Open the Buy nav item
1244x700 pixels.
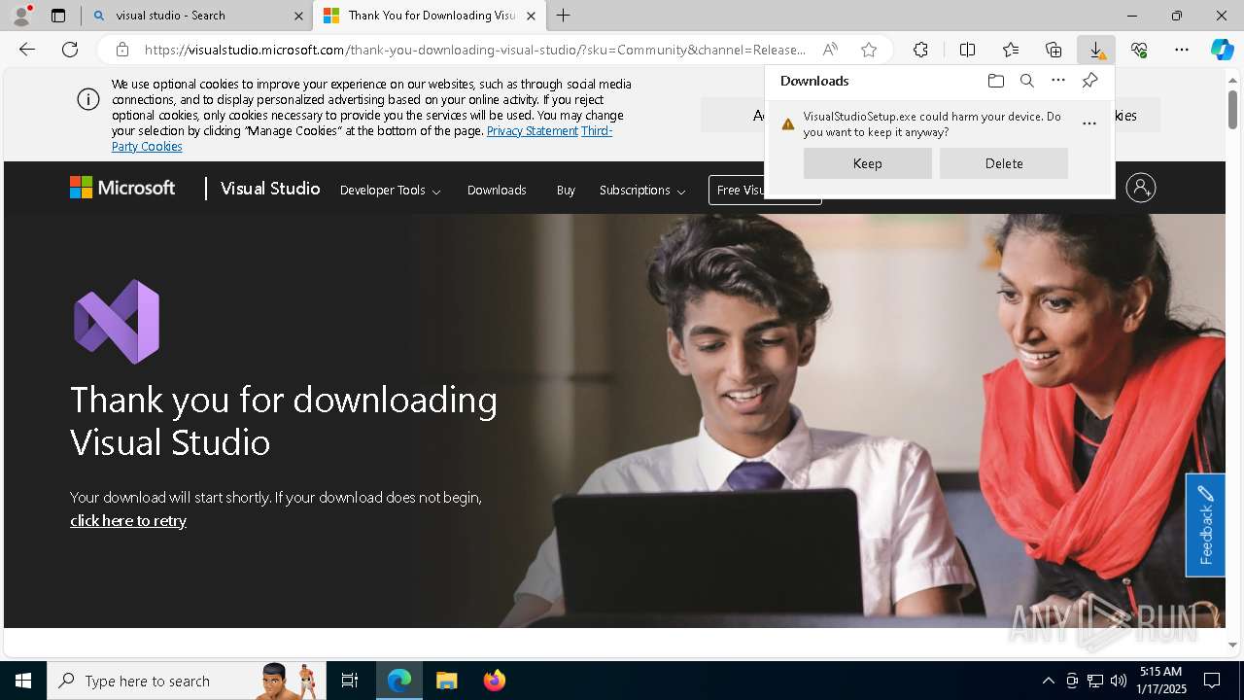(x=566, y=191)
